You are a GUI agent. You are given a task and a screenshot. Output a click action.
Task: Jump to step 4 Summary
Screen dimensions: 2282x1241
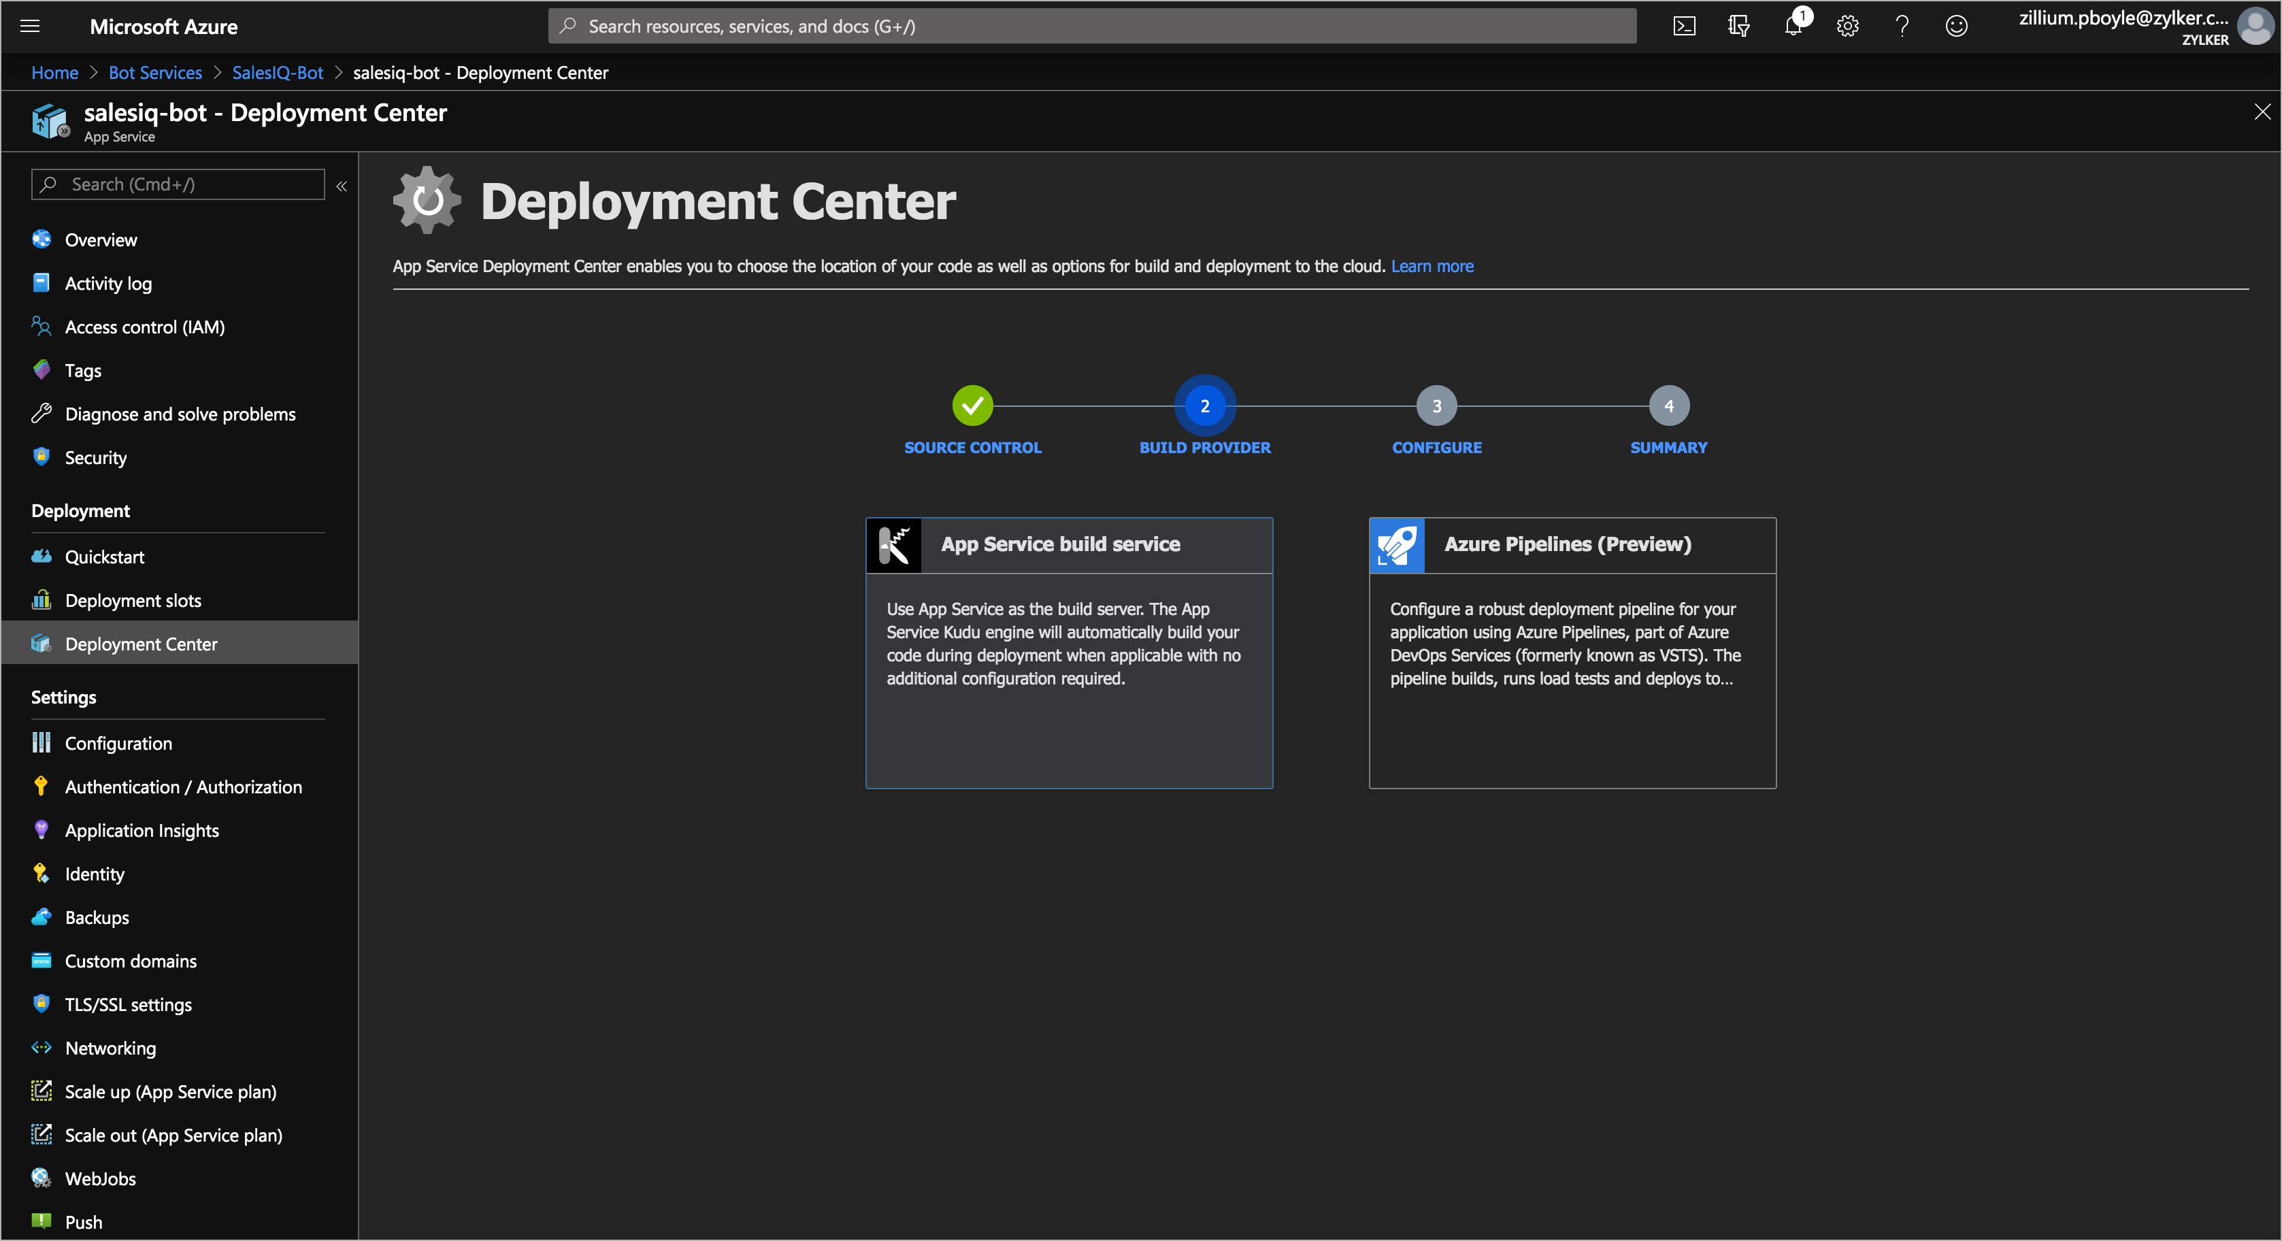pyautogui.click(x=1668, y=406)
